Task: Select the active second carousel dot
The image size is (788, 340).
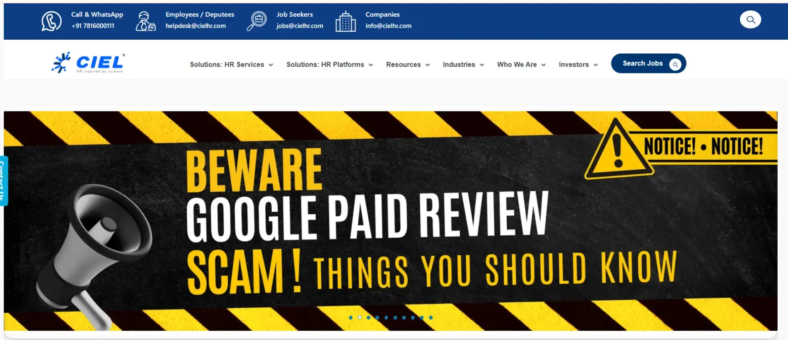Action: 360,318
